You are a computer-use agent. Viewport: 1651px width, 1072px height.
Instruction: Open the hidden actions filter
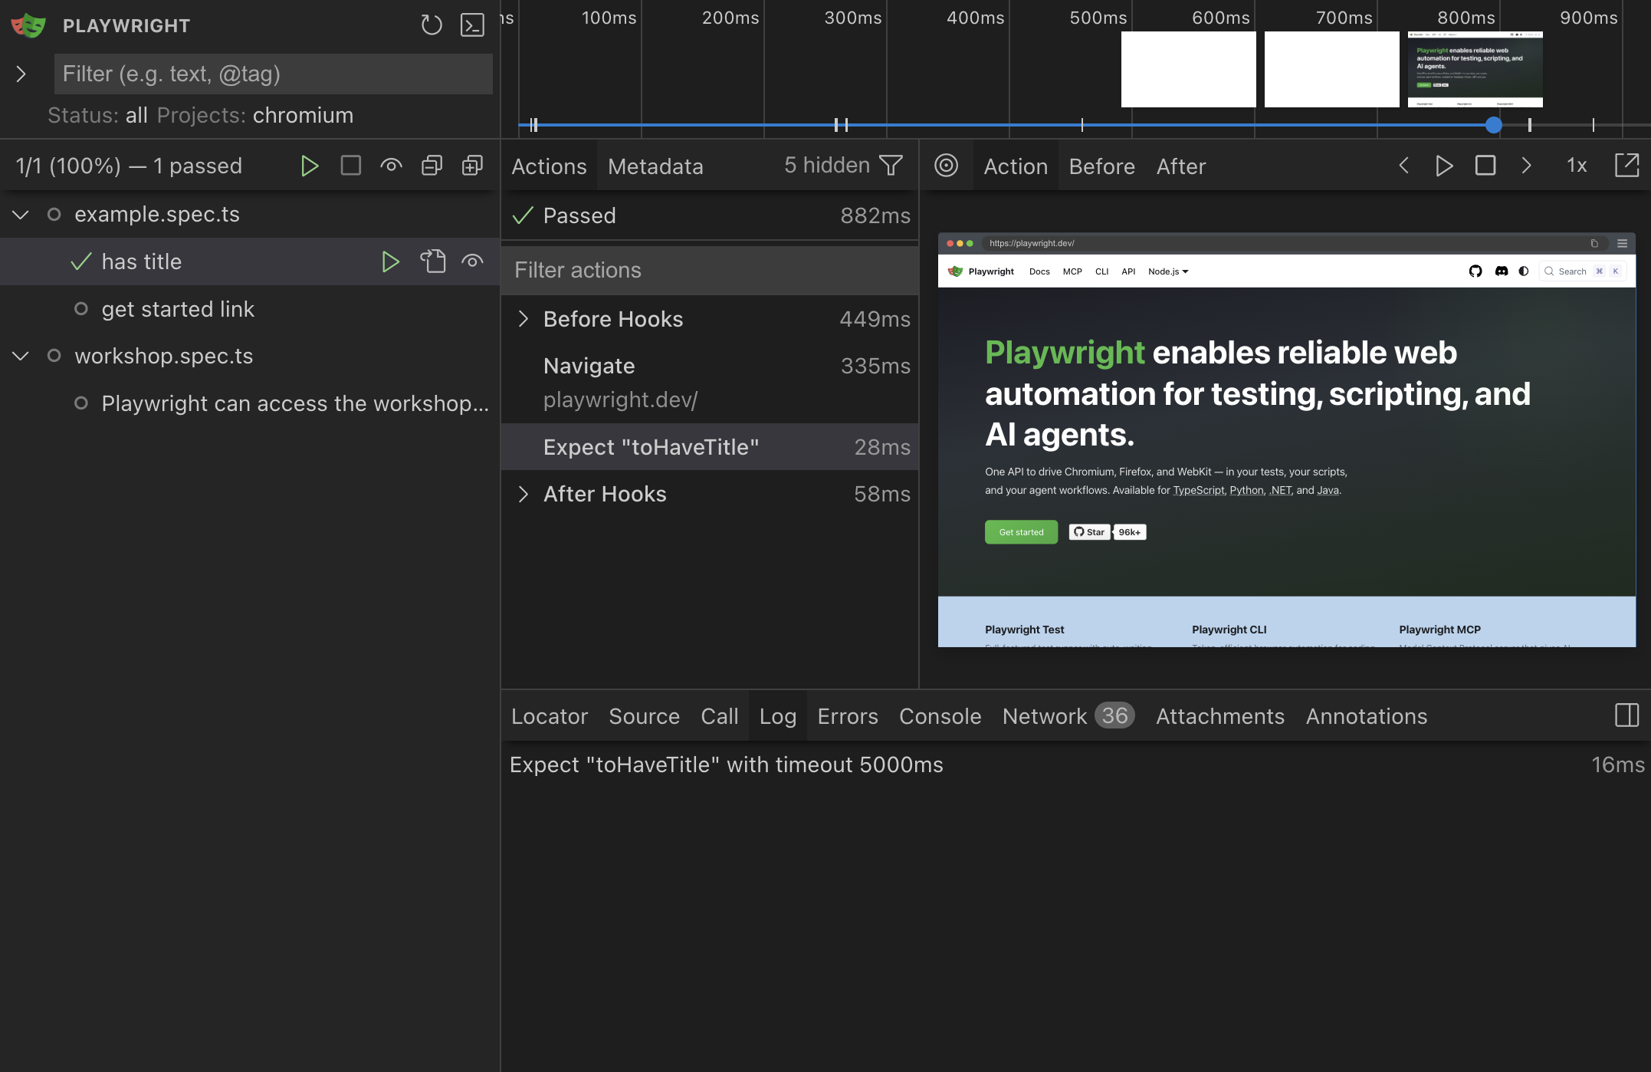pos(891,166)
